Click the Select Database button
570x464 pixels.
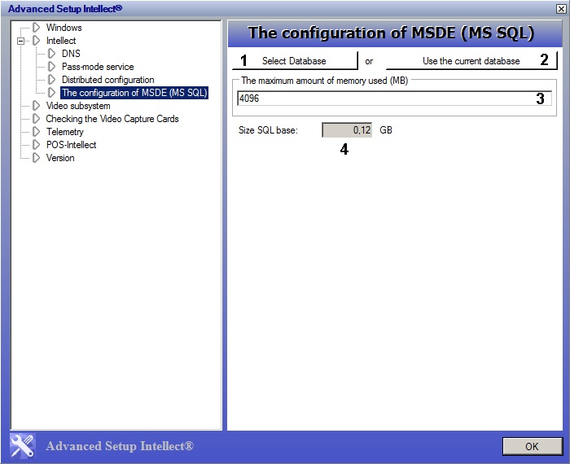pos(295,60)
